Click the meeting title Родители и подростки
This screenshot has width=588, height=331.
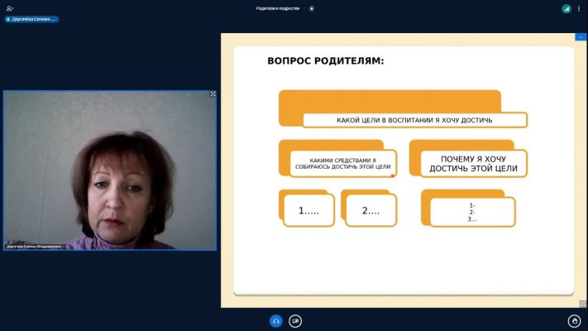pos(278,8)
